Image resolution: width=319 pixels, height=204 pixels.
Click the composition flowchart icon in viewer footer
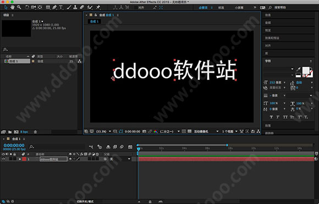click(258, 131)
